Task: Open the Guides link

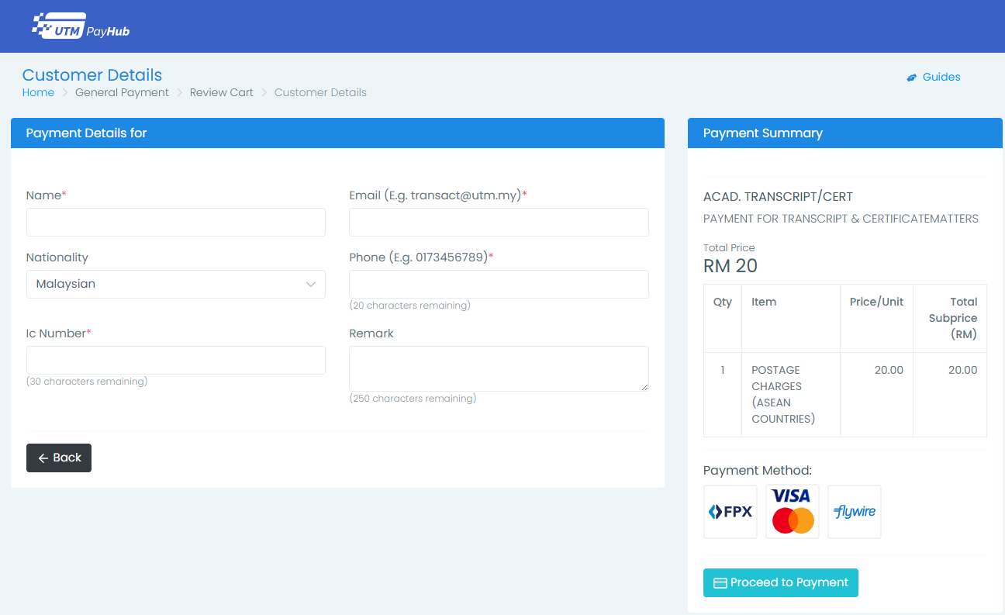Action: click(x=941, y=77)
